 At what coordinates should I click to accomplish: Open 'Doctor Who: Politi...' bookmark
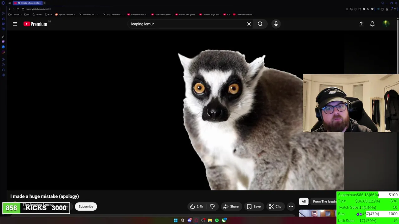[161, 14]
